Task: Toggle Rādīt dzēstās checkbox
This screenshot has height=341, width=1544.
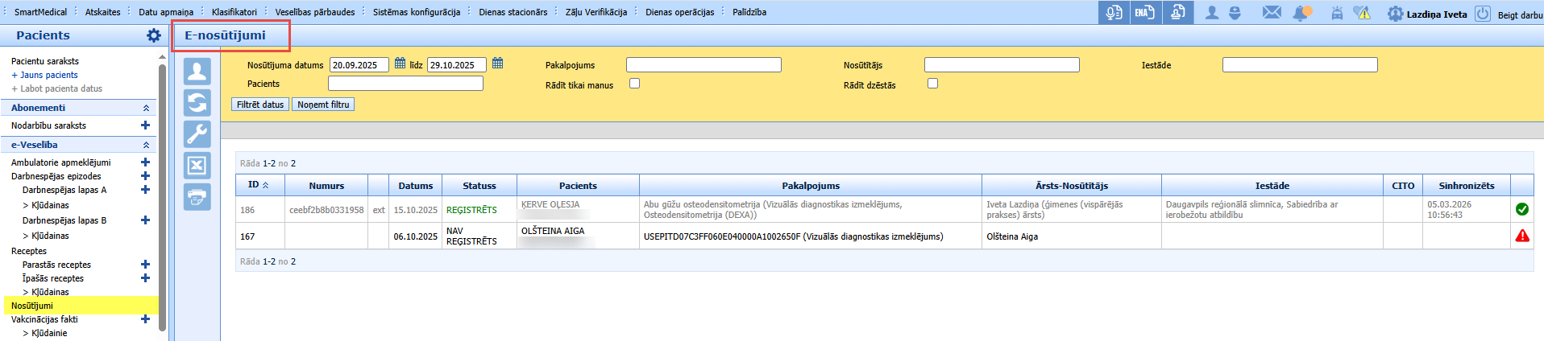Action: pos(932,84)
